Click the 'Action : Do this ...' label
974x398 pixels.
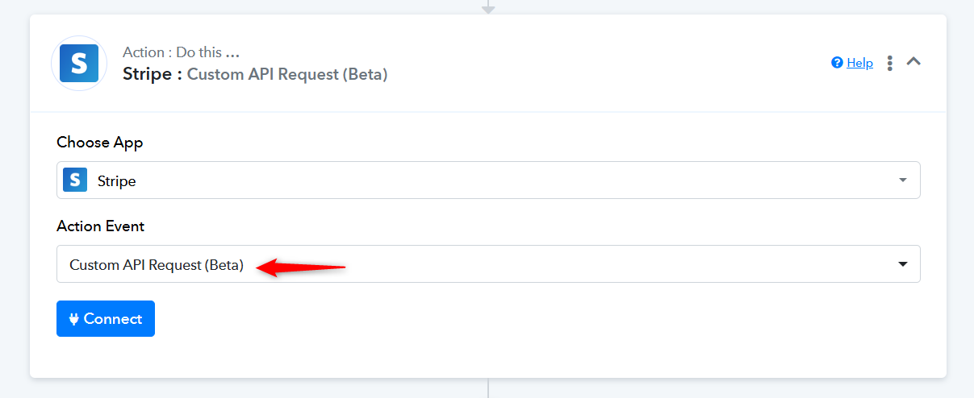tap(181, 52)
